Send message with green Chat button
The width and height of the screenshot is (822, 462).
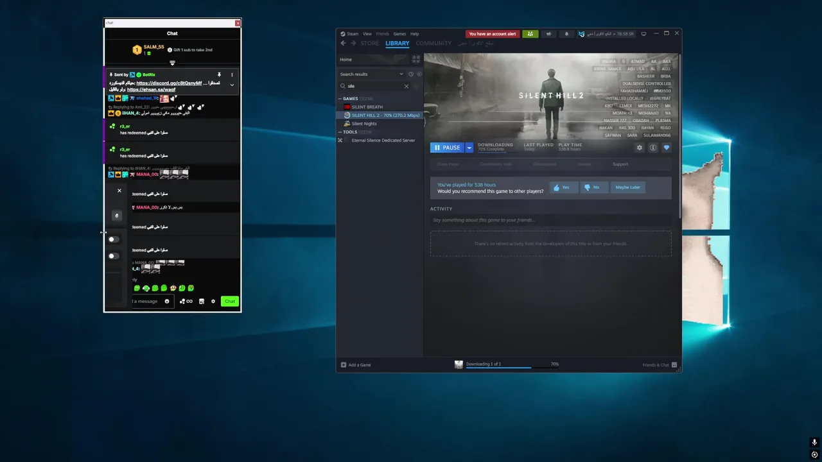point(229,302)
